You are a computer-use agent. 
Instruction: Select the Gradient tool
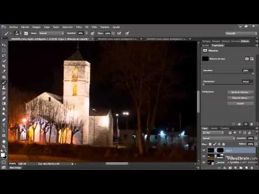pos(4,103)
